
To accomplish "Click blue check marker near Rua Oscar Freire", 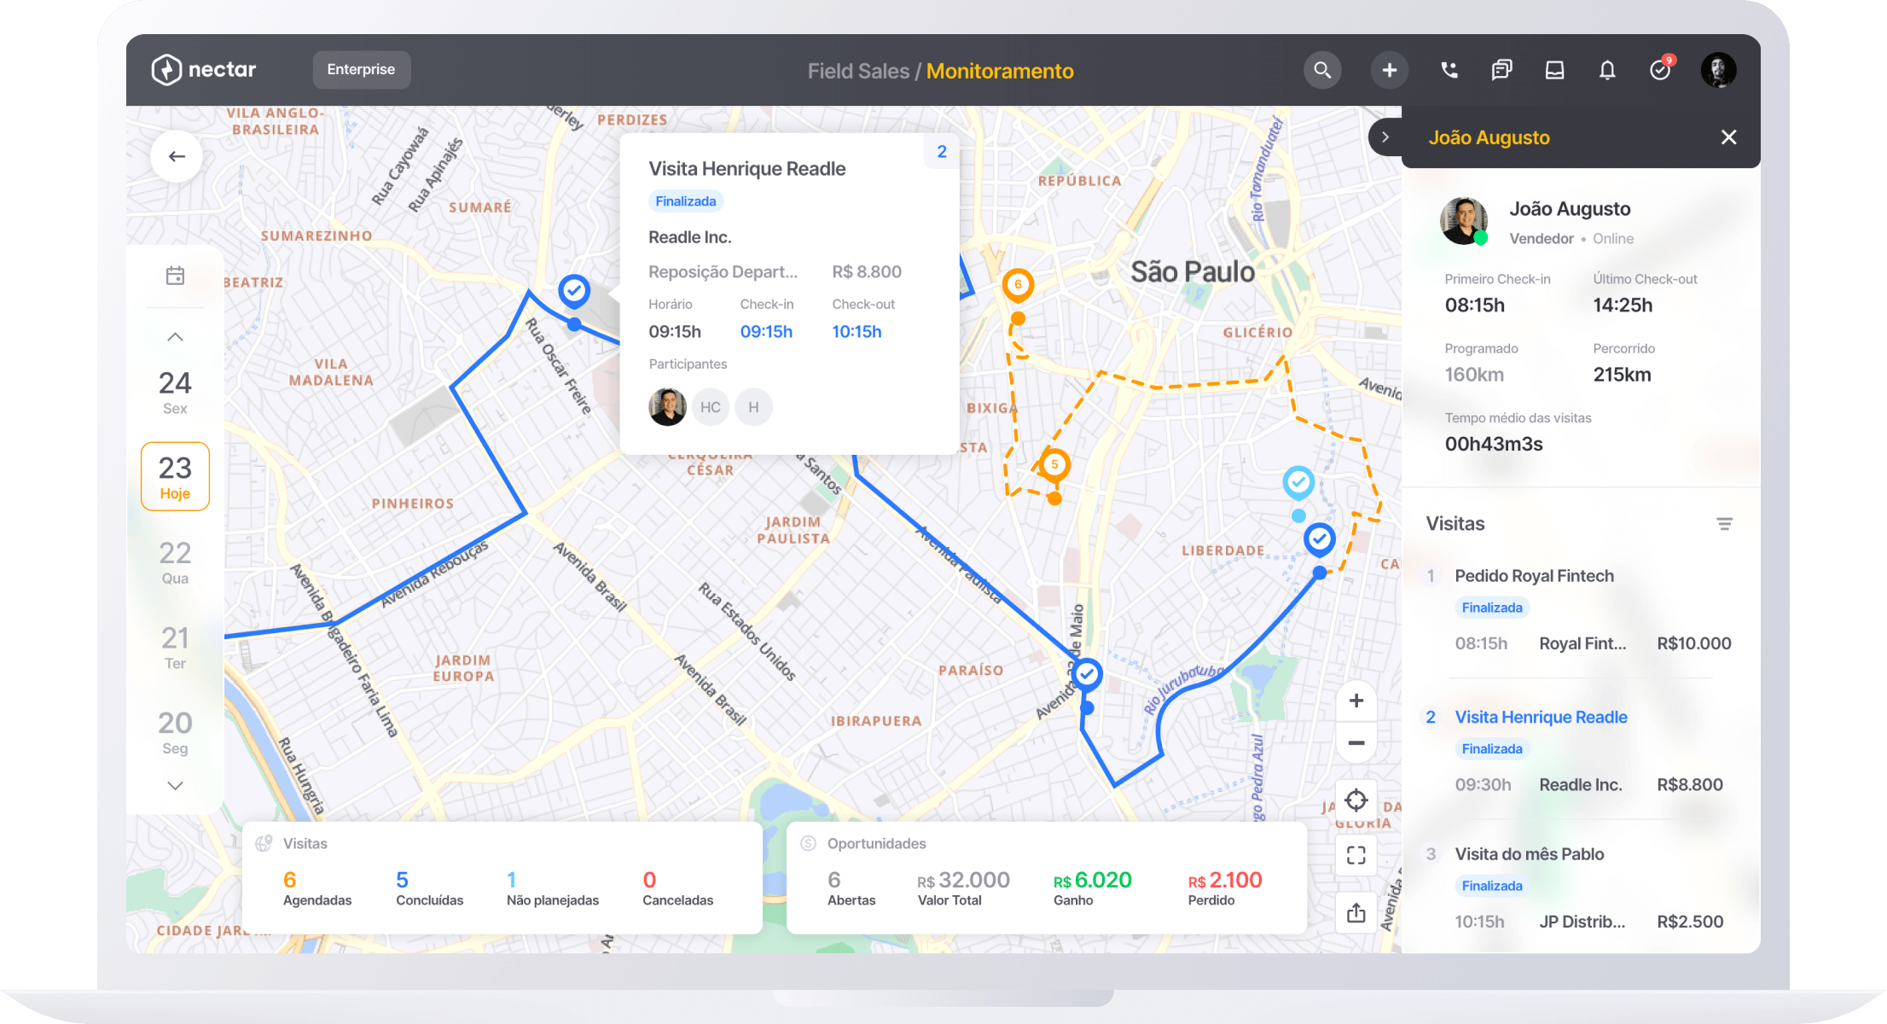I will tap(574, 291).
